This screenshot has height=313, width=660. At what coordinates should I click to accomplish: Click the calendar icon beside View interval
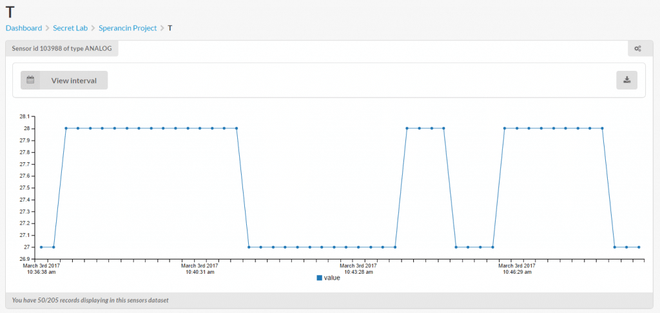[x=30, y=80]
